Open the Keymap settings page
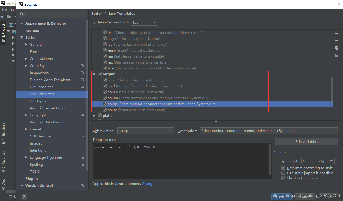343x201 pixels. pyautogui.click(x=32, y=30)
